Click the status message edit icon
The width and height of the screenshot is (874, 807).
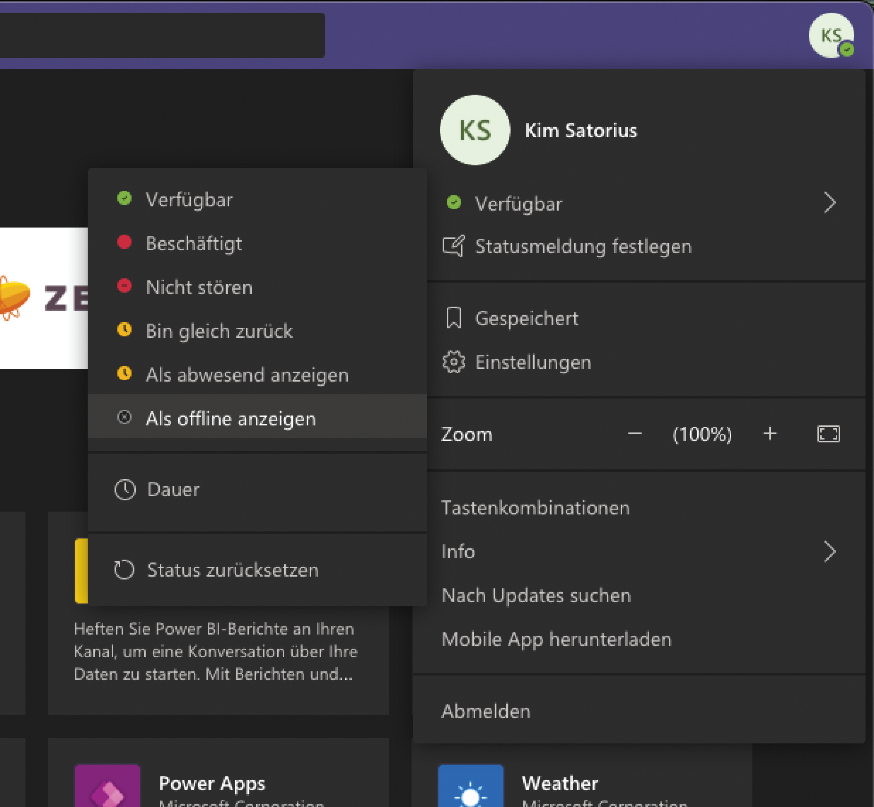tap(453, 246)
